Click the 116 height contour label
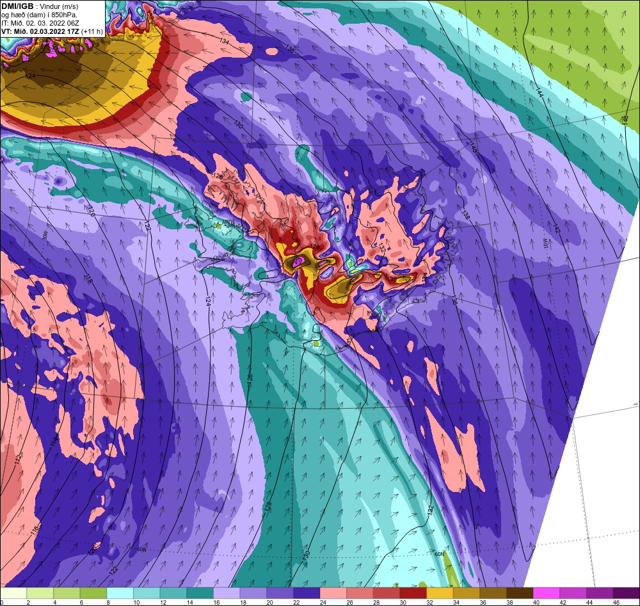This screenshot has height=606, width=640. (x=35, y=532)
